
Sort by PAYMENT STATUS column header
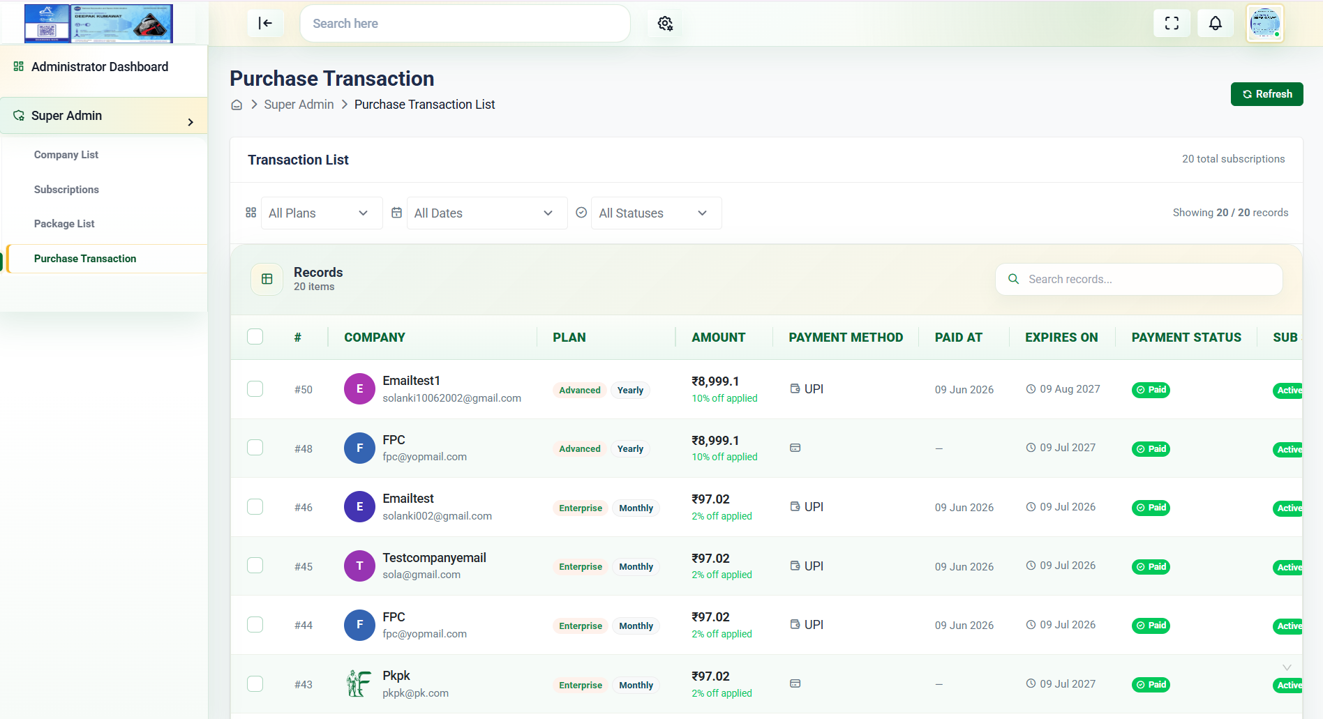point(1186,338)
